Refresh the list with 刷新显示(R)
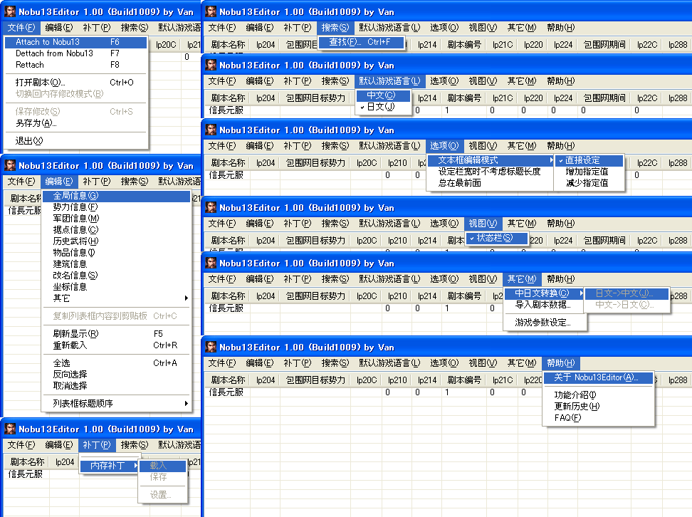The width and height of the screenshot is (692, 517). (117, 334)
